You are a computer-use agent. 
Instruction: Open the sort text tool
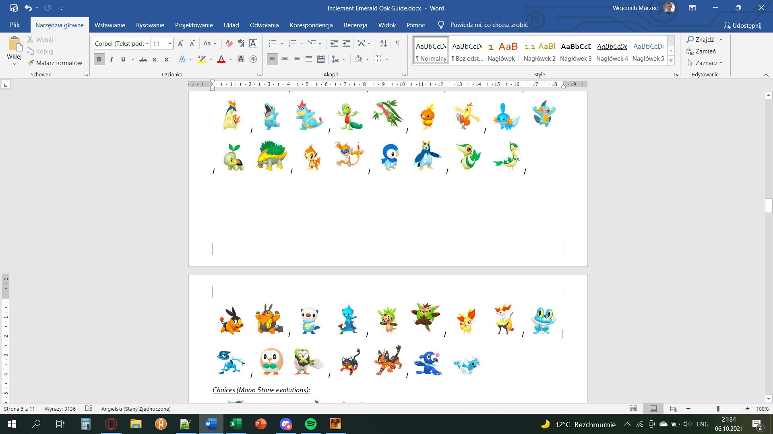click(x=383, y=43)
